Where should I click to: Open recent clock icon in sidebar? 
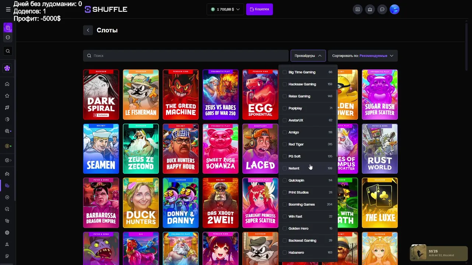click(7, 119)
